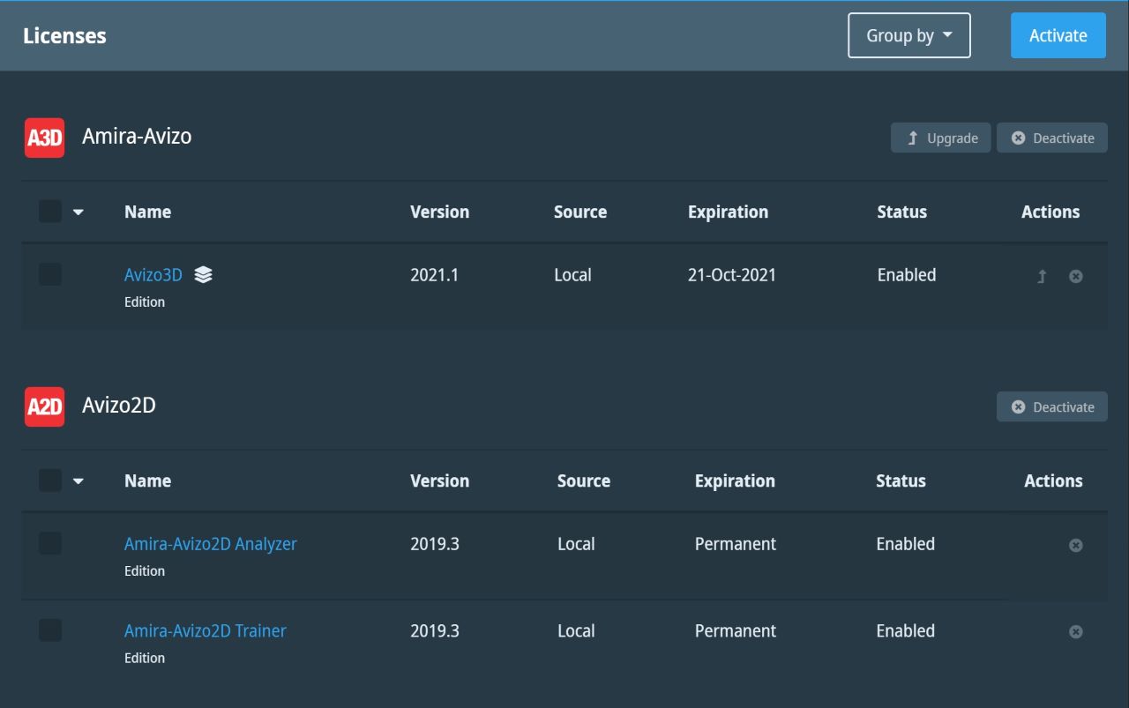Screen dimensions: 1129x708
Task: Expand the selection caret in the Amira-Avizo header row
Action: pos(79,212)
